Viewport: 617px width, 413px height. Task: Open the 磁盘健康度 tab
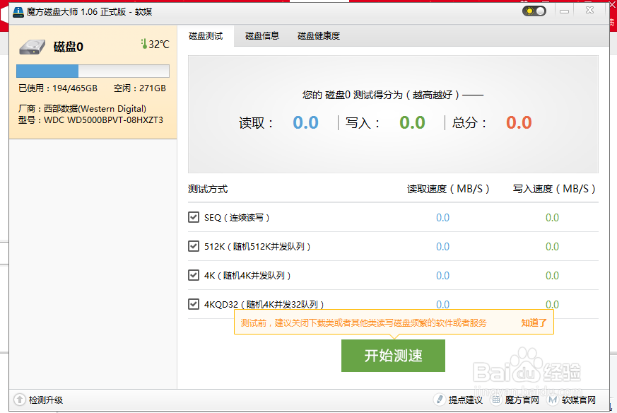pyautogui.click(x=319, y=35)
